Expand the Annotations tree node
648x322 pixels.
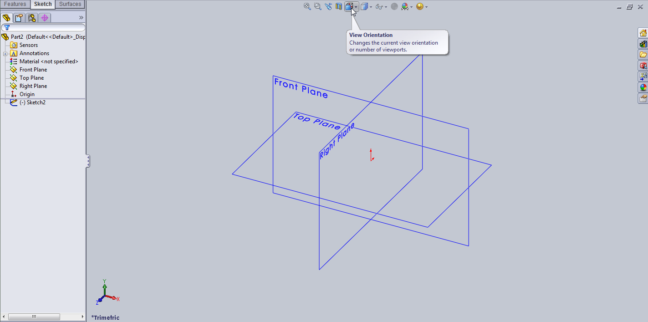6,53
